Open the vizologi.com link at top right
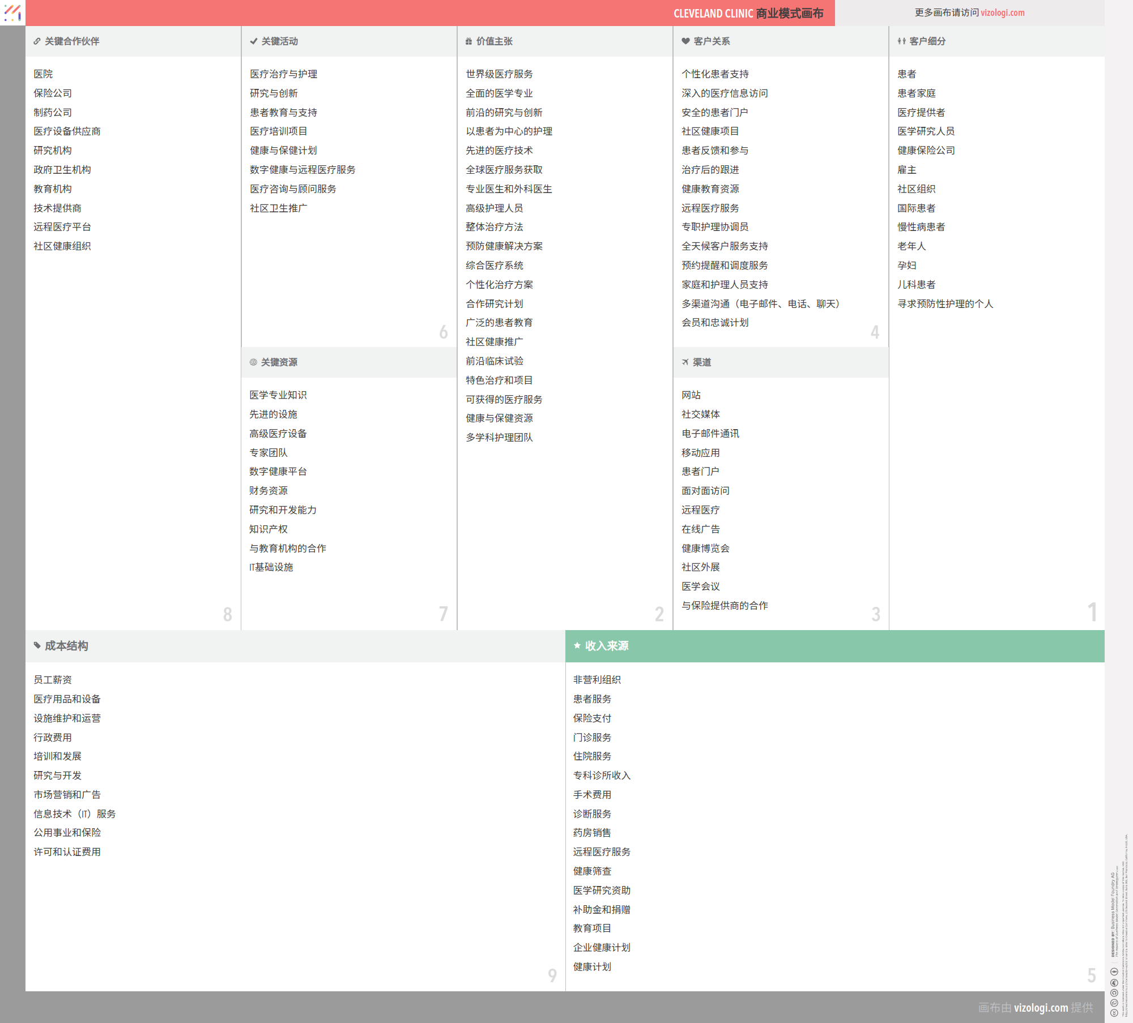 [1002, 12]
